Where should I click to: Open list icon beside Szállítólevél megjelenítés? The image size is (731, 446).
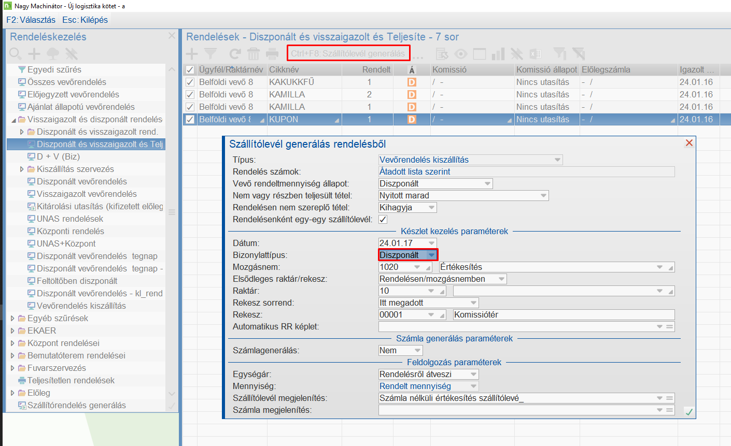pyautogui.click(x=670, y=398)
